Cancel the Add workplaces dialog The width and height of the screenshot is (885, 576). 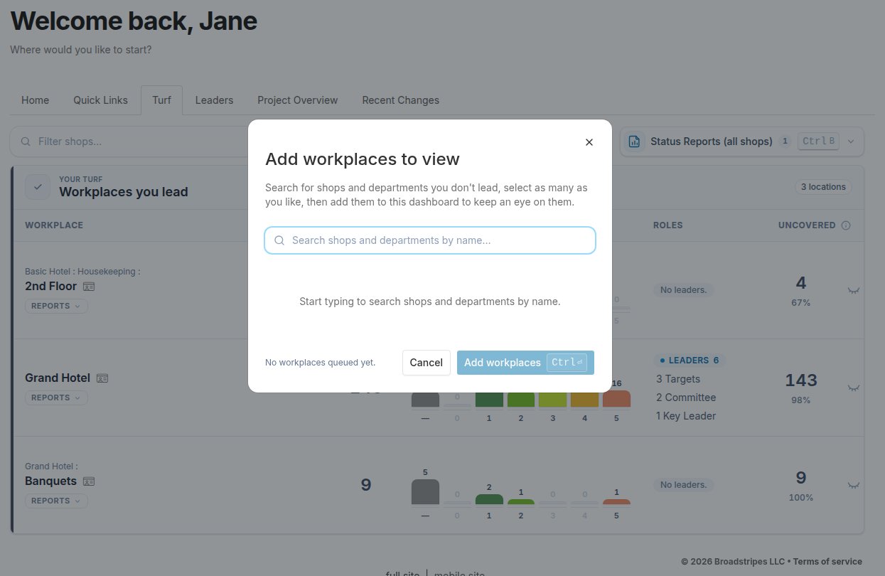426,363
